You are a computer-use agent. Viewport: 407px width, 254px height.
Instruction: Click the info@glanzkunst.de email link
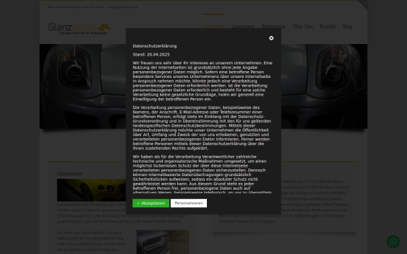(123, 7)
